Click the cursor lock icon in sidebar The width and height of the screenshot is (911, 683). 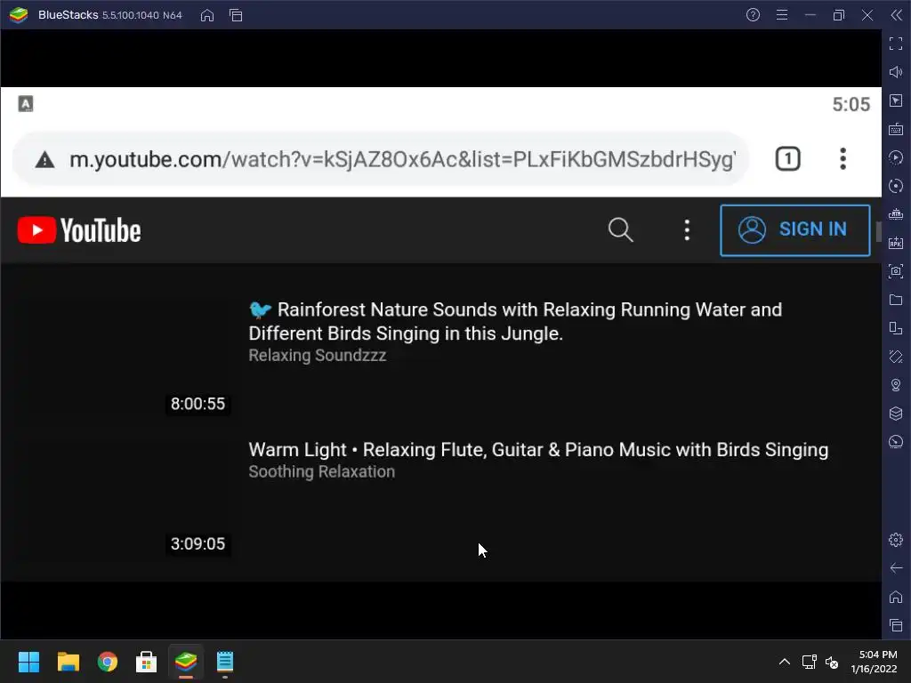coord(896,100)
